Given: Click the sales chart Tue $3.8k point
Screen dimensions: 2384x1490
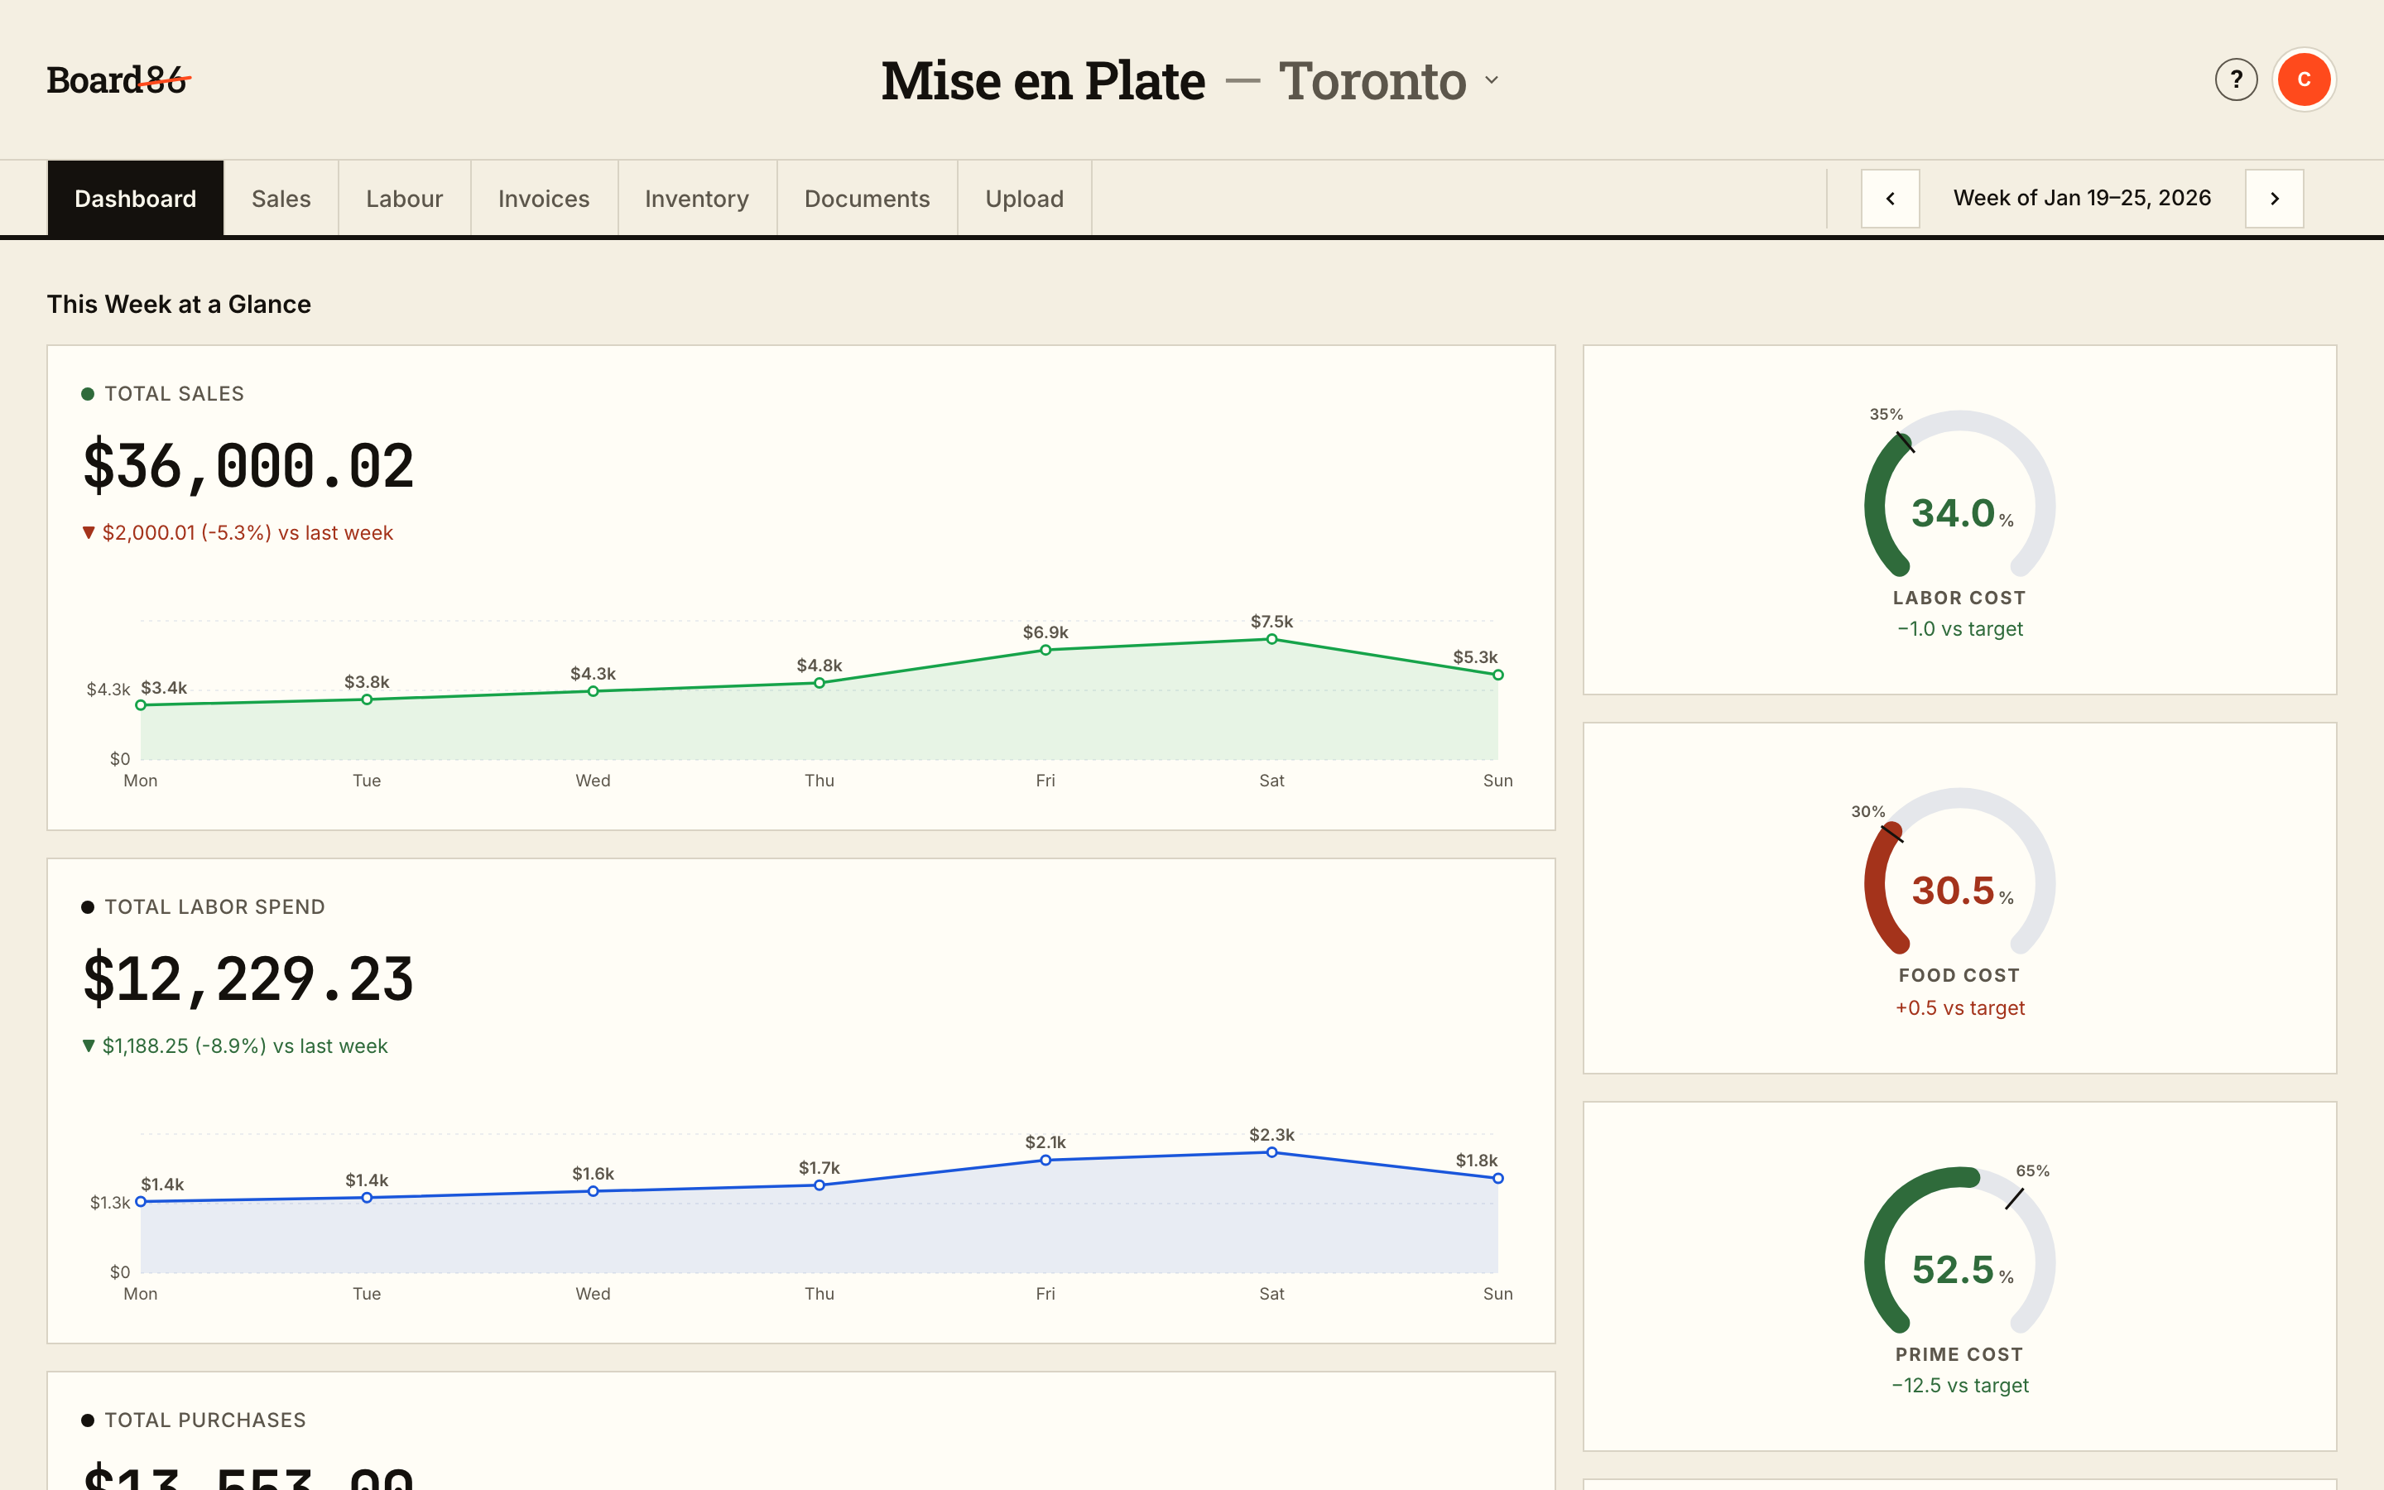Looking at the screenshot, I should pos(367,699).
